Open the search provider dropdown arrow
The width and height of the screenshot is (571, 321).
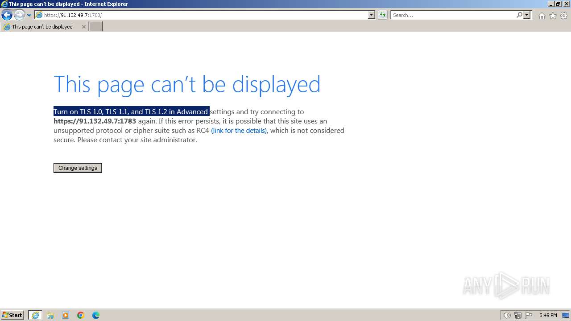pos(527,15)
